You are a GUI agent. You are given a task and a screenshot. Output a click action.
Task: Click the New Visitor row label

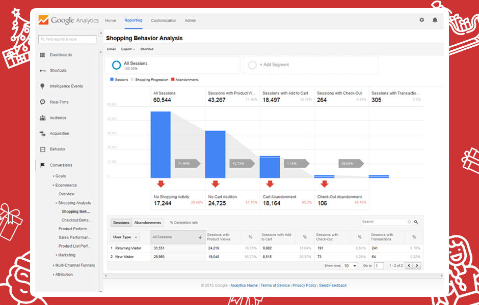click(125, 257)
